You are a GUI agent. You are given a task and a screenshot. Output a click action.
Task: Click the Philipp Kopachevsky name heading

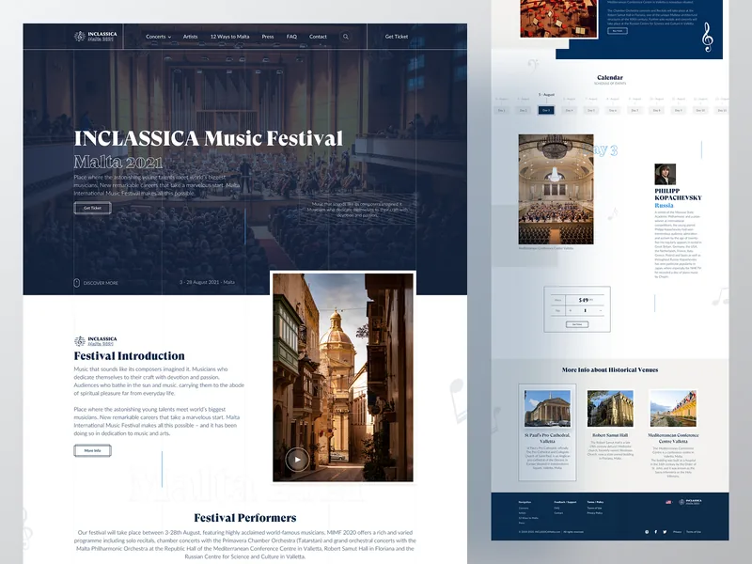678,195
